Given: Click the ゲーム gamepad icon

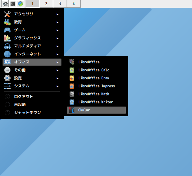Looking at the screenshot, I should [x=7, y=30].
